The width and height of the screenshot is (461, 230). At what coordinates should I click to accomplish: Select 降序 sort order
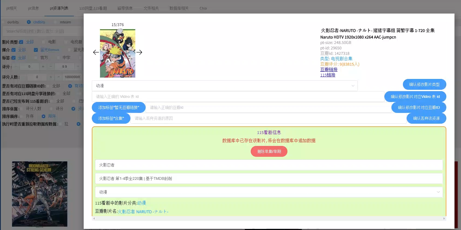point(49,116)
